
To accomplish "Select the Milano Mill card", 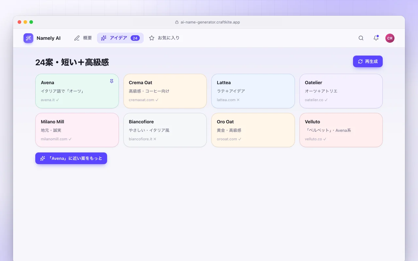I will coord(77,130).
